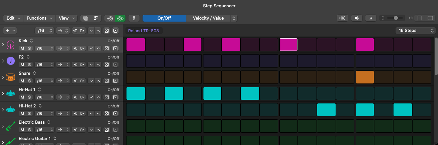Image resolution: width=438 pixels, height=145 pixels.
Task: Increment Kick row values with up chevron
Action: 98,48
